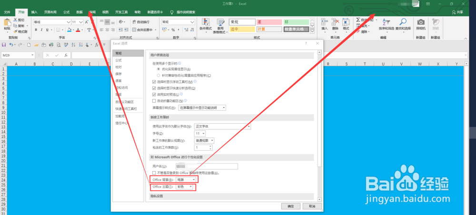This screenshot has width=476, height=215.
Task: Enable 自动折叠功能区 checkbox
Action: tap(154, 101)
